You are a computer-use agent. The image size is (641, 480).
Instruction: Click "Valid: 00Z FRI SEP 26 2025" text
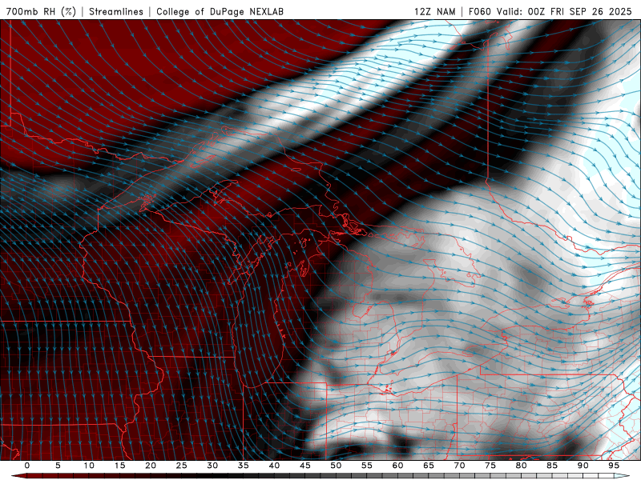pyautogui.click(x=564, y=11)
